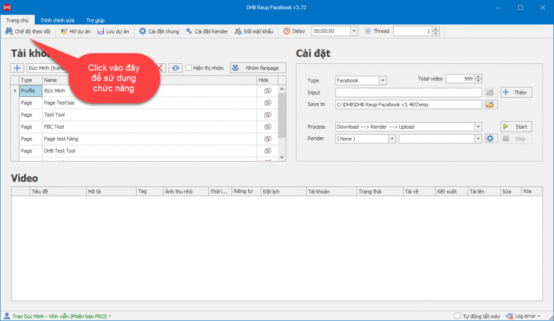Viewport: 554px width, 321px height.
Task: Click the folder icon beside Input field
Action: [490, 92]
